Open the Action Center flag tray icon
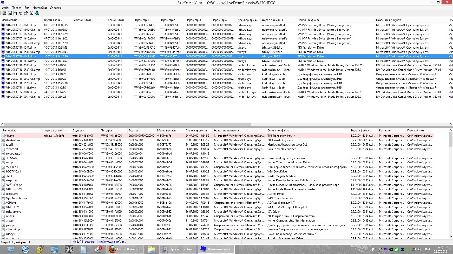This screenshot has width=453, height=254. (374, 250)
